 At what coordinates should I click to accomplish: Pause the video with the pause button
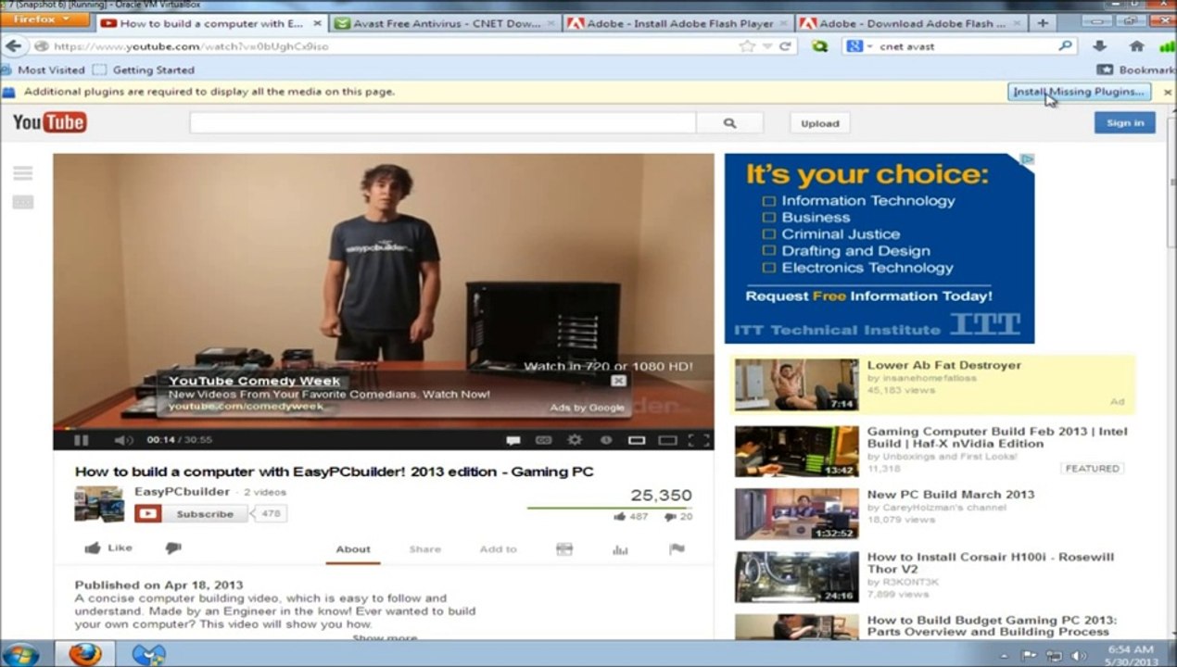click(81, 440)
